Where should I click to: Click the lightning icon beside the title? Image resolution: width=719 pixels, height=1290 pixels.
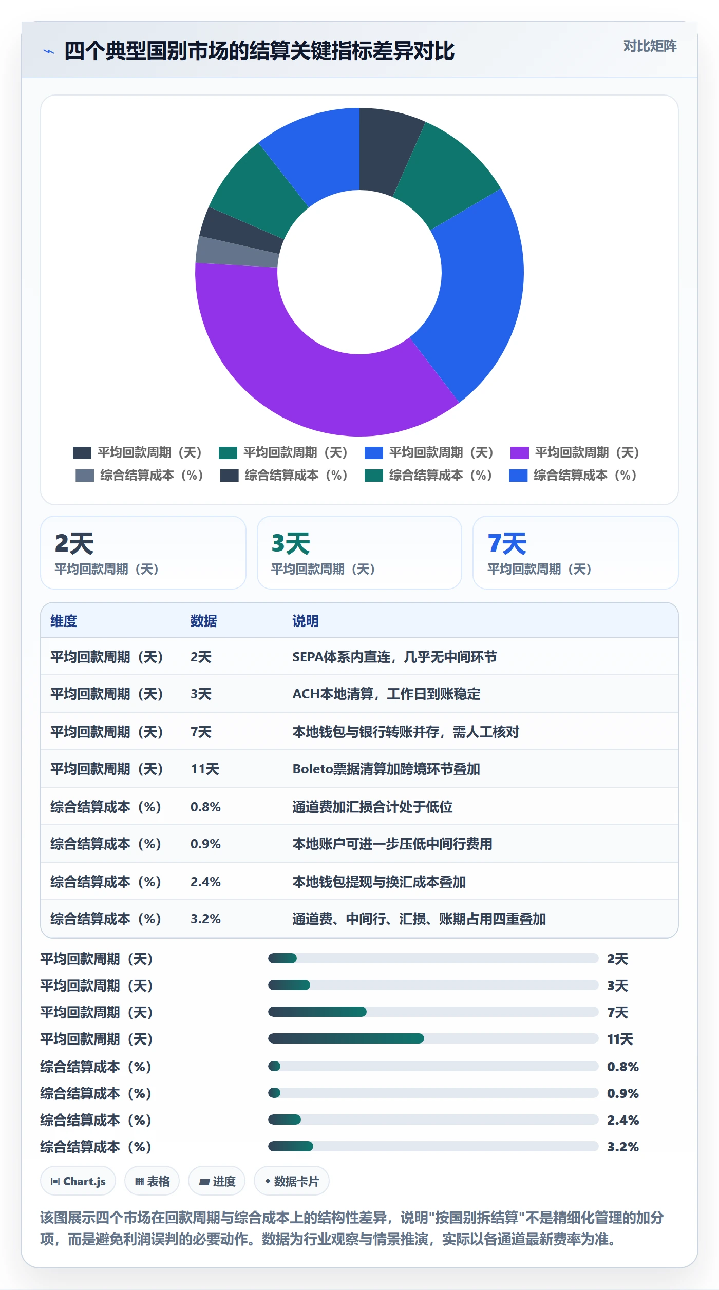tap(49, 51)
